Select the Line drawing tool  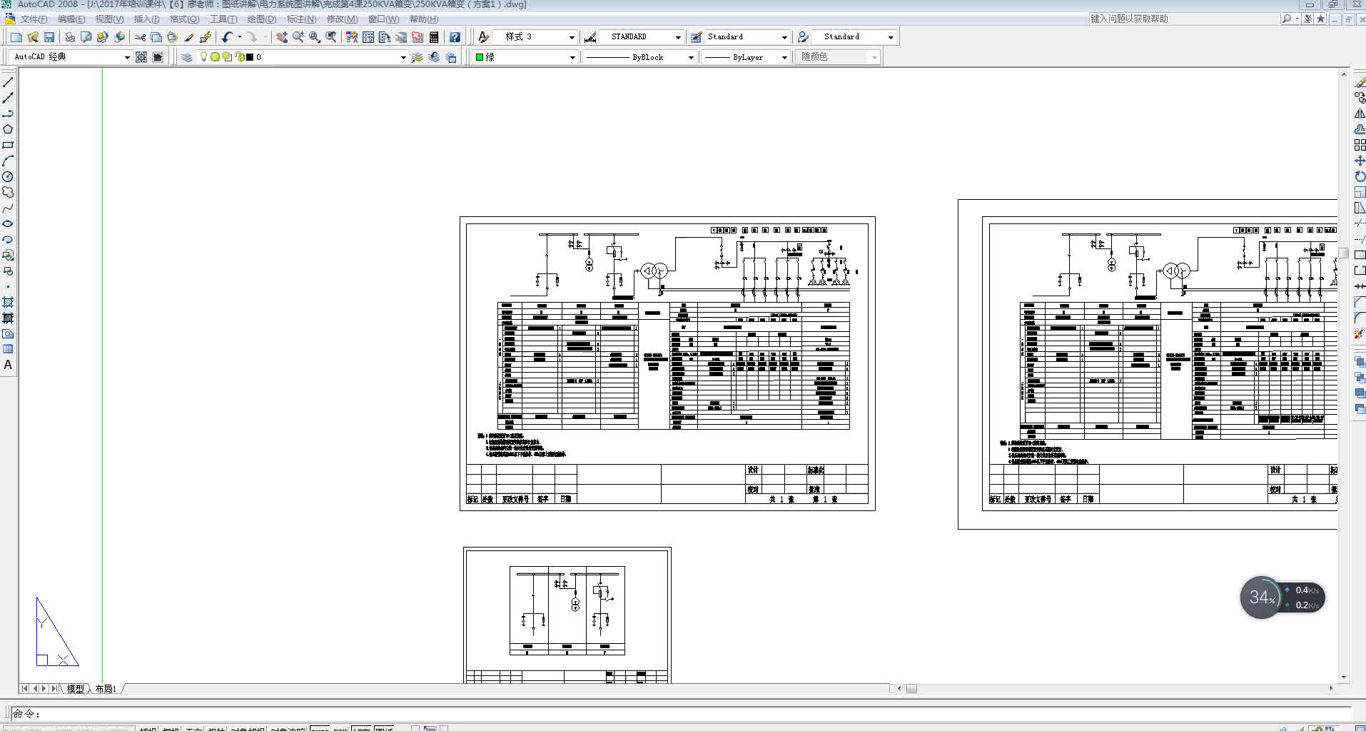(x=8, y=82)
